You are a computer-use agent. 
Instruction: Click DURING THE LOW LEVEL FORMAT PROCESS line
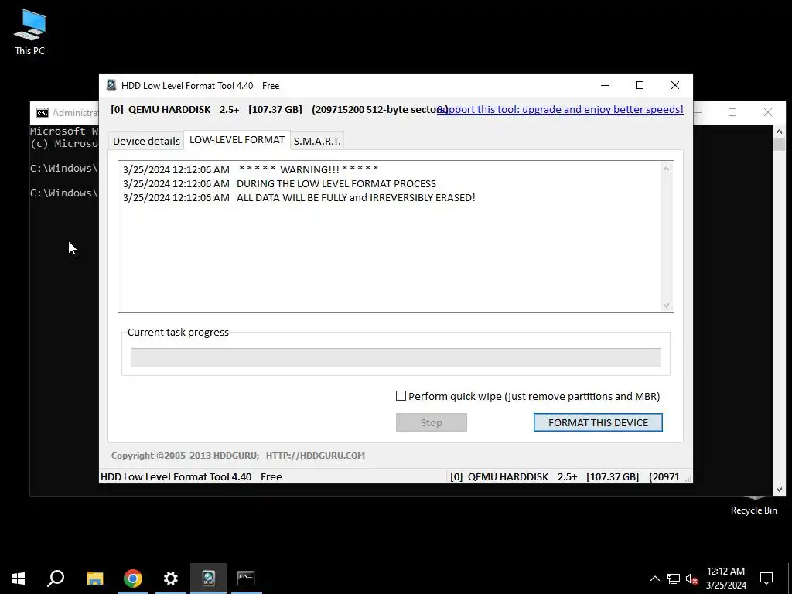[x=279, y=183]
